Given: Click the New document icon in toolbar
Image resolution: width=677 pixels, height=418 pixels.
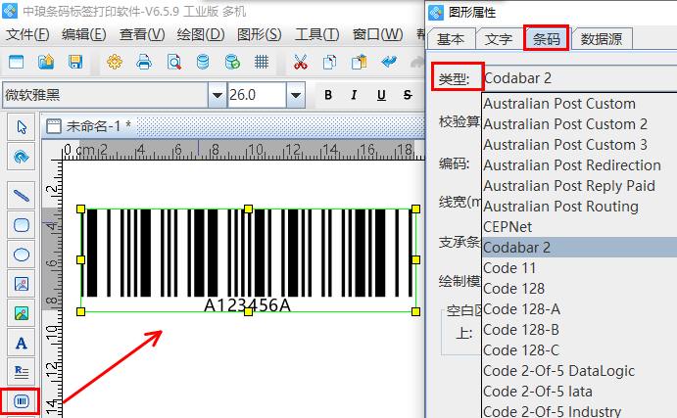Looking at the screenshot, I should click(x=16, y=62).
